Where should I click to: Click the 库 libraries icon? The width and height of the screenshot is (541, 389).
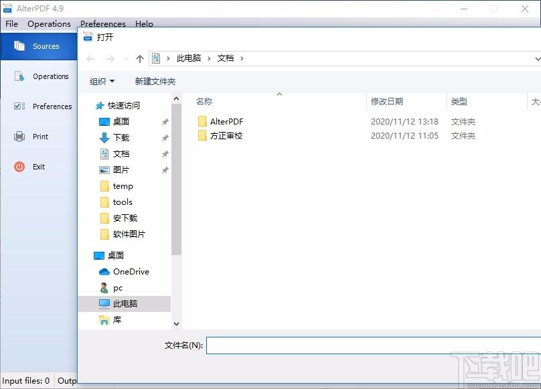104,320
